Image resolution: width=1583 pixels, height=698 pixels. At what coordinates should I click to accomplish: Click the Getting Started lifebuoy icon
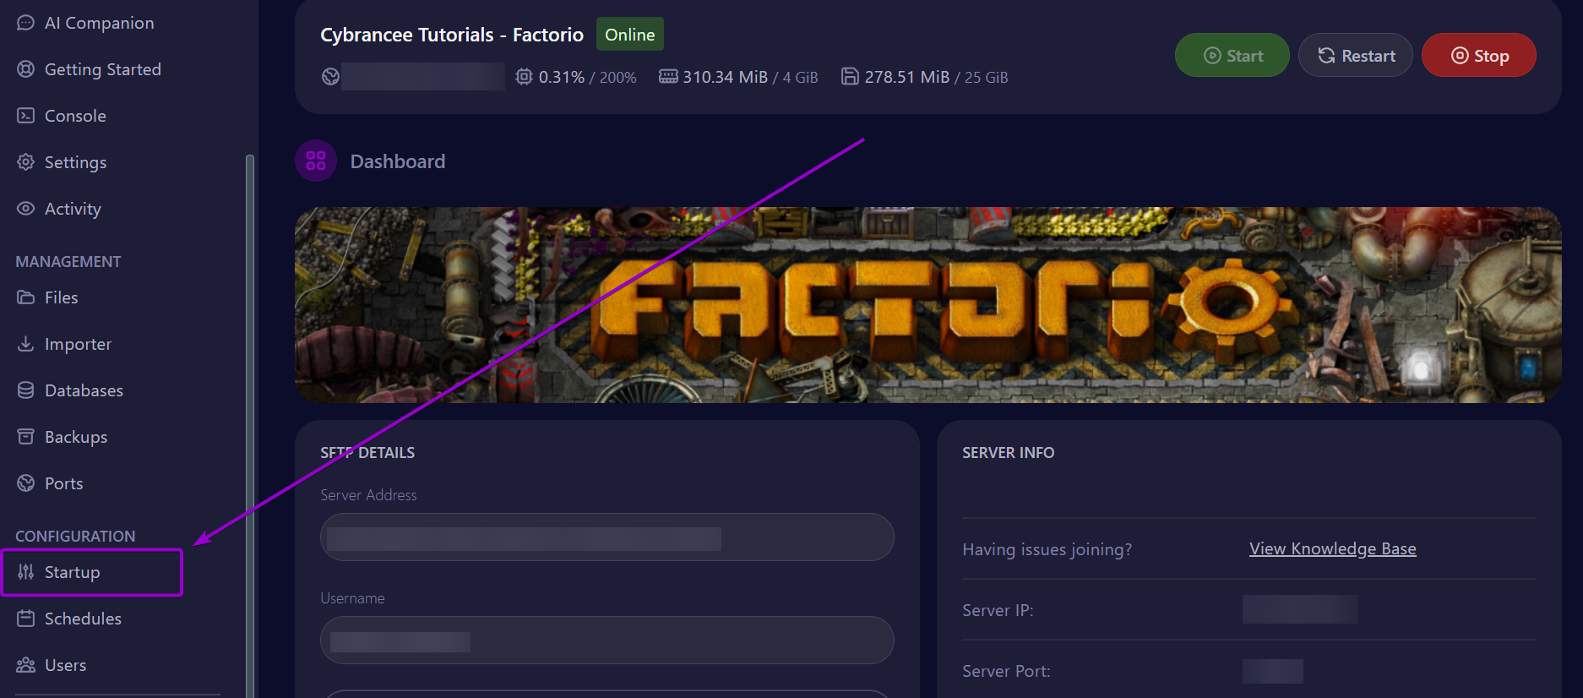click(x=26, y=69)
